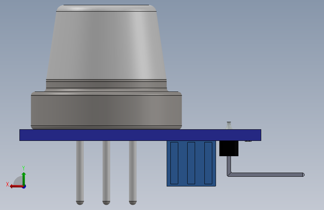The width and height of the screenshot is (324, 210).
Task: Click the green Y axis arrow of the triad
Action: [24, 179]
